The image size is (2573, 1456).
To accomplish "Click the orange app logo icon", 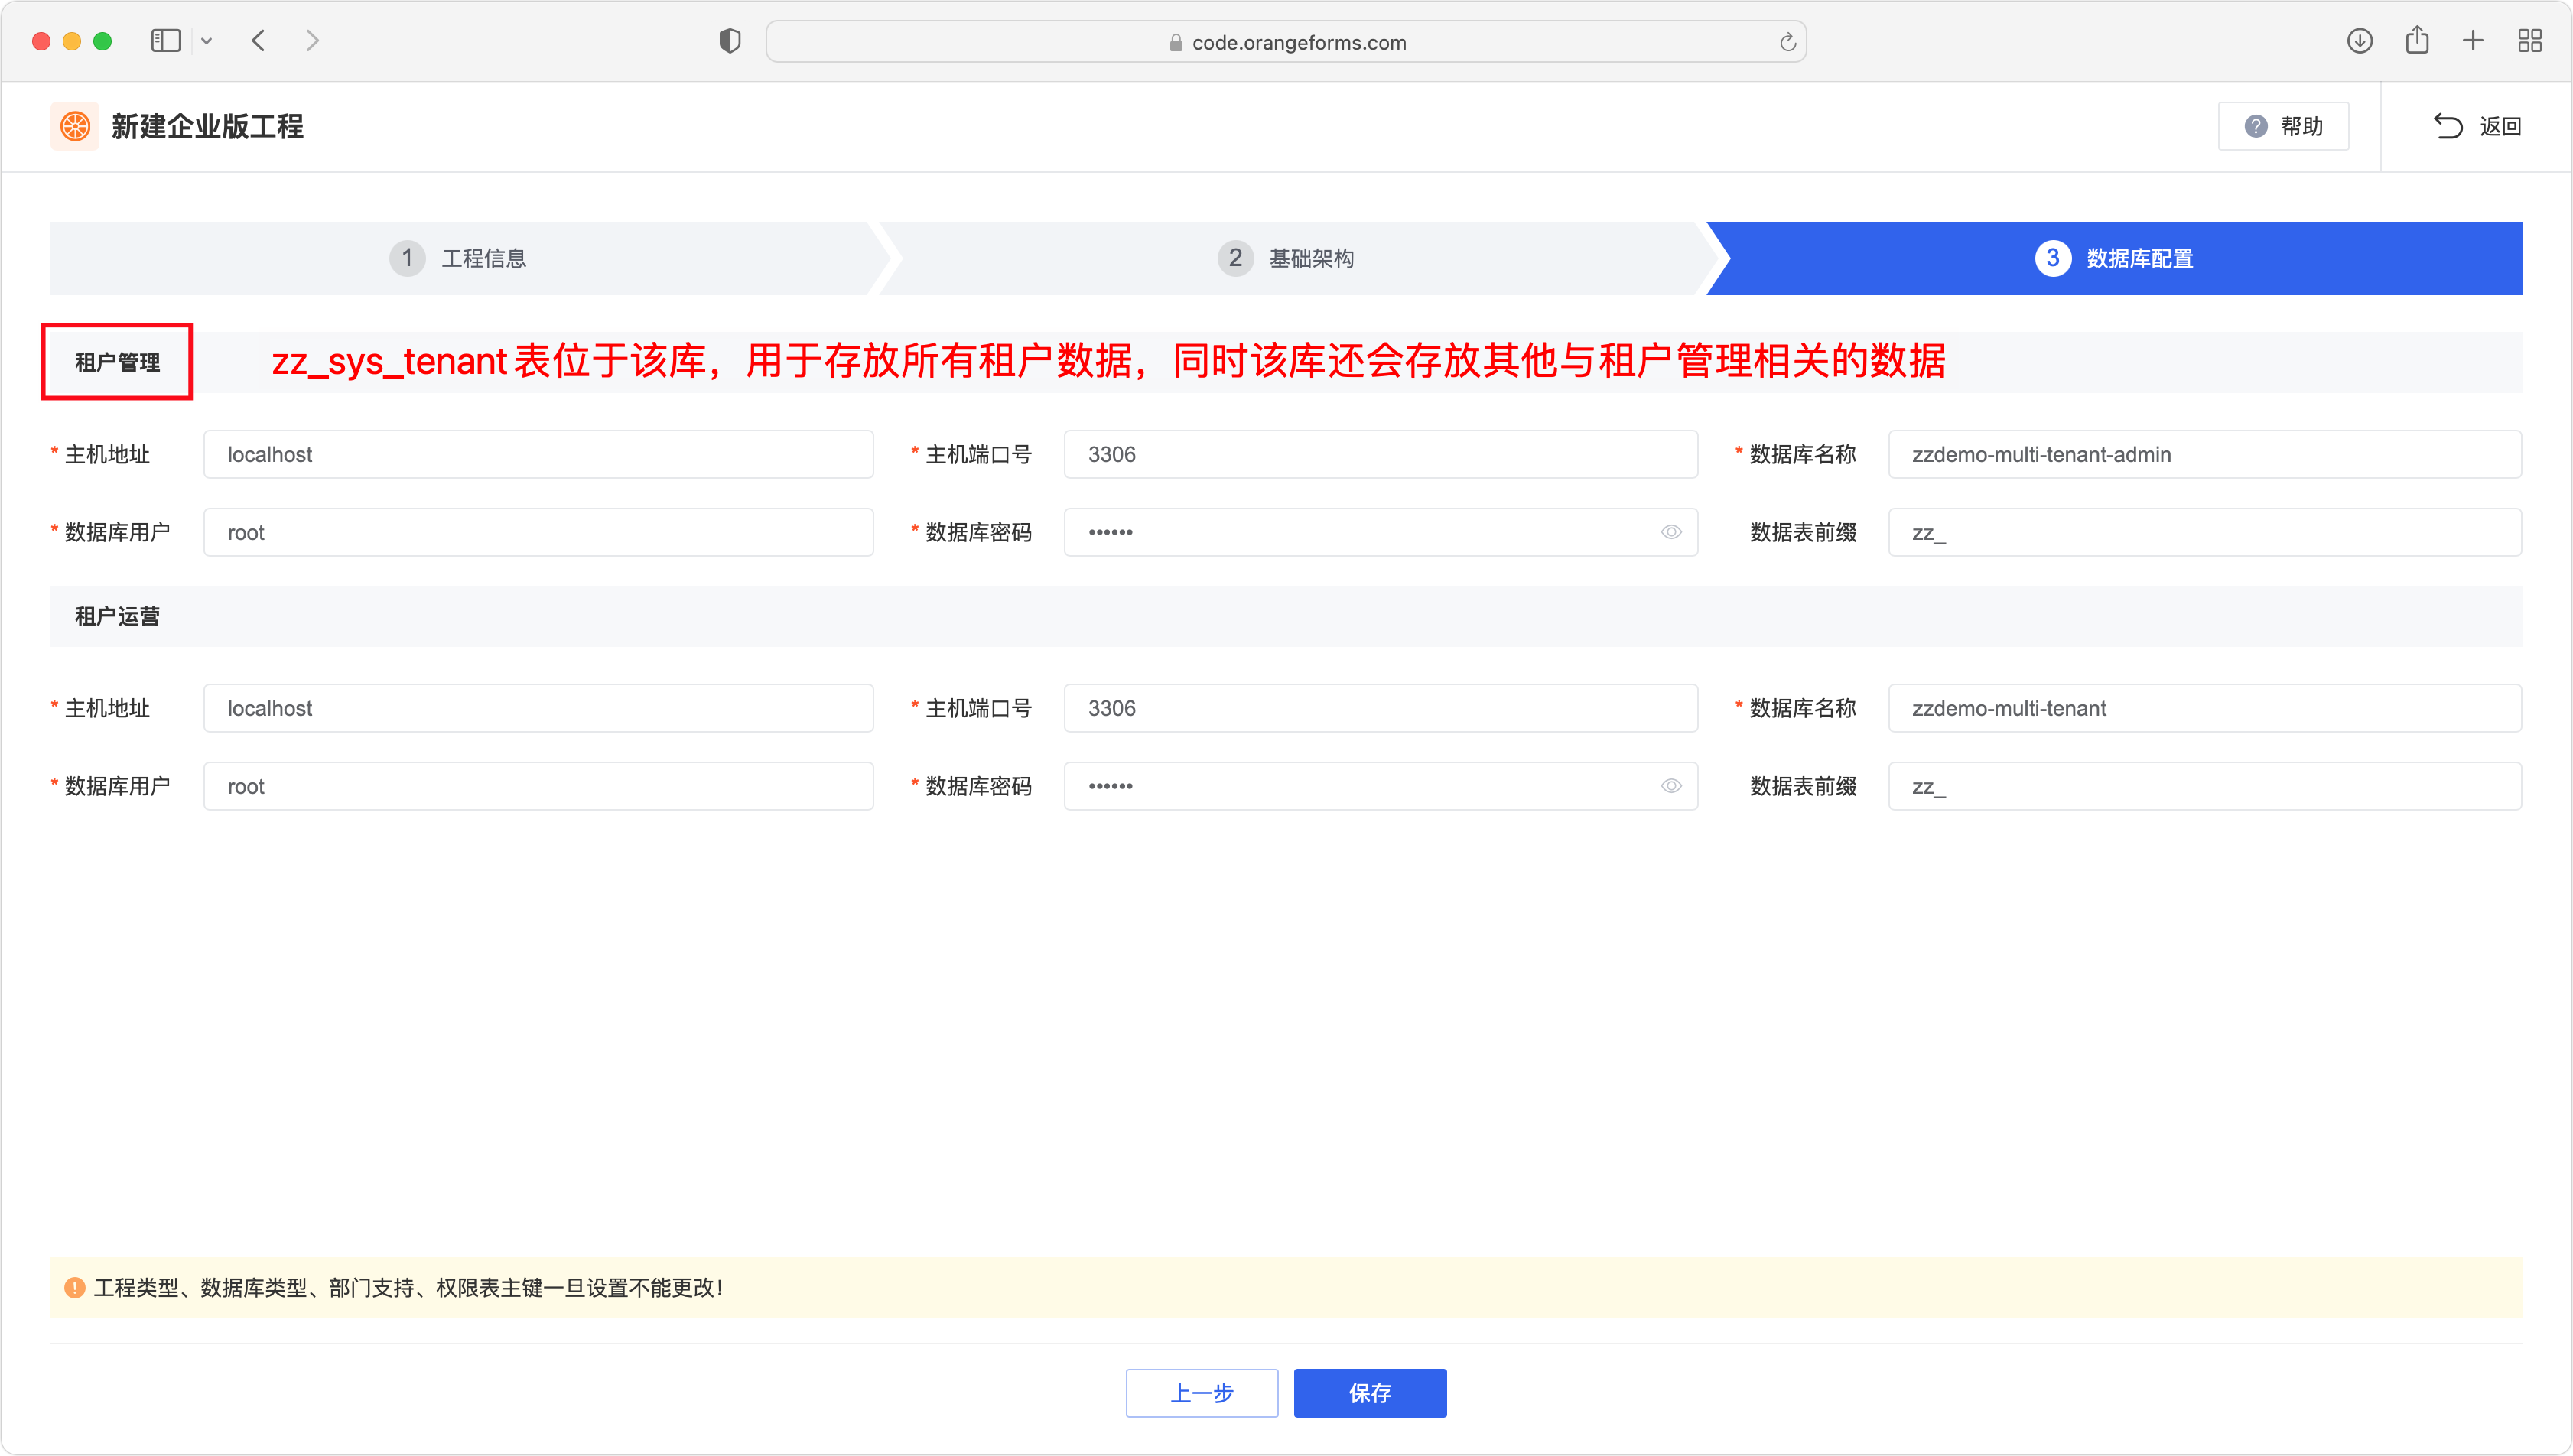I will click(x=75, y=126).
